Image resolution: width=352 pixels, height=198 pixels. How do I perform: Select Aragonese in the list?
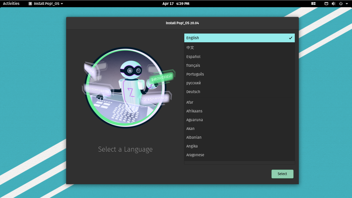pos(239,155)
